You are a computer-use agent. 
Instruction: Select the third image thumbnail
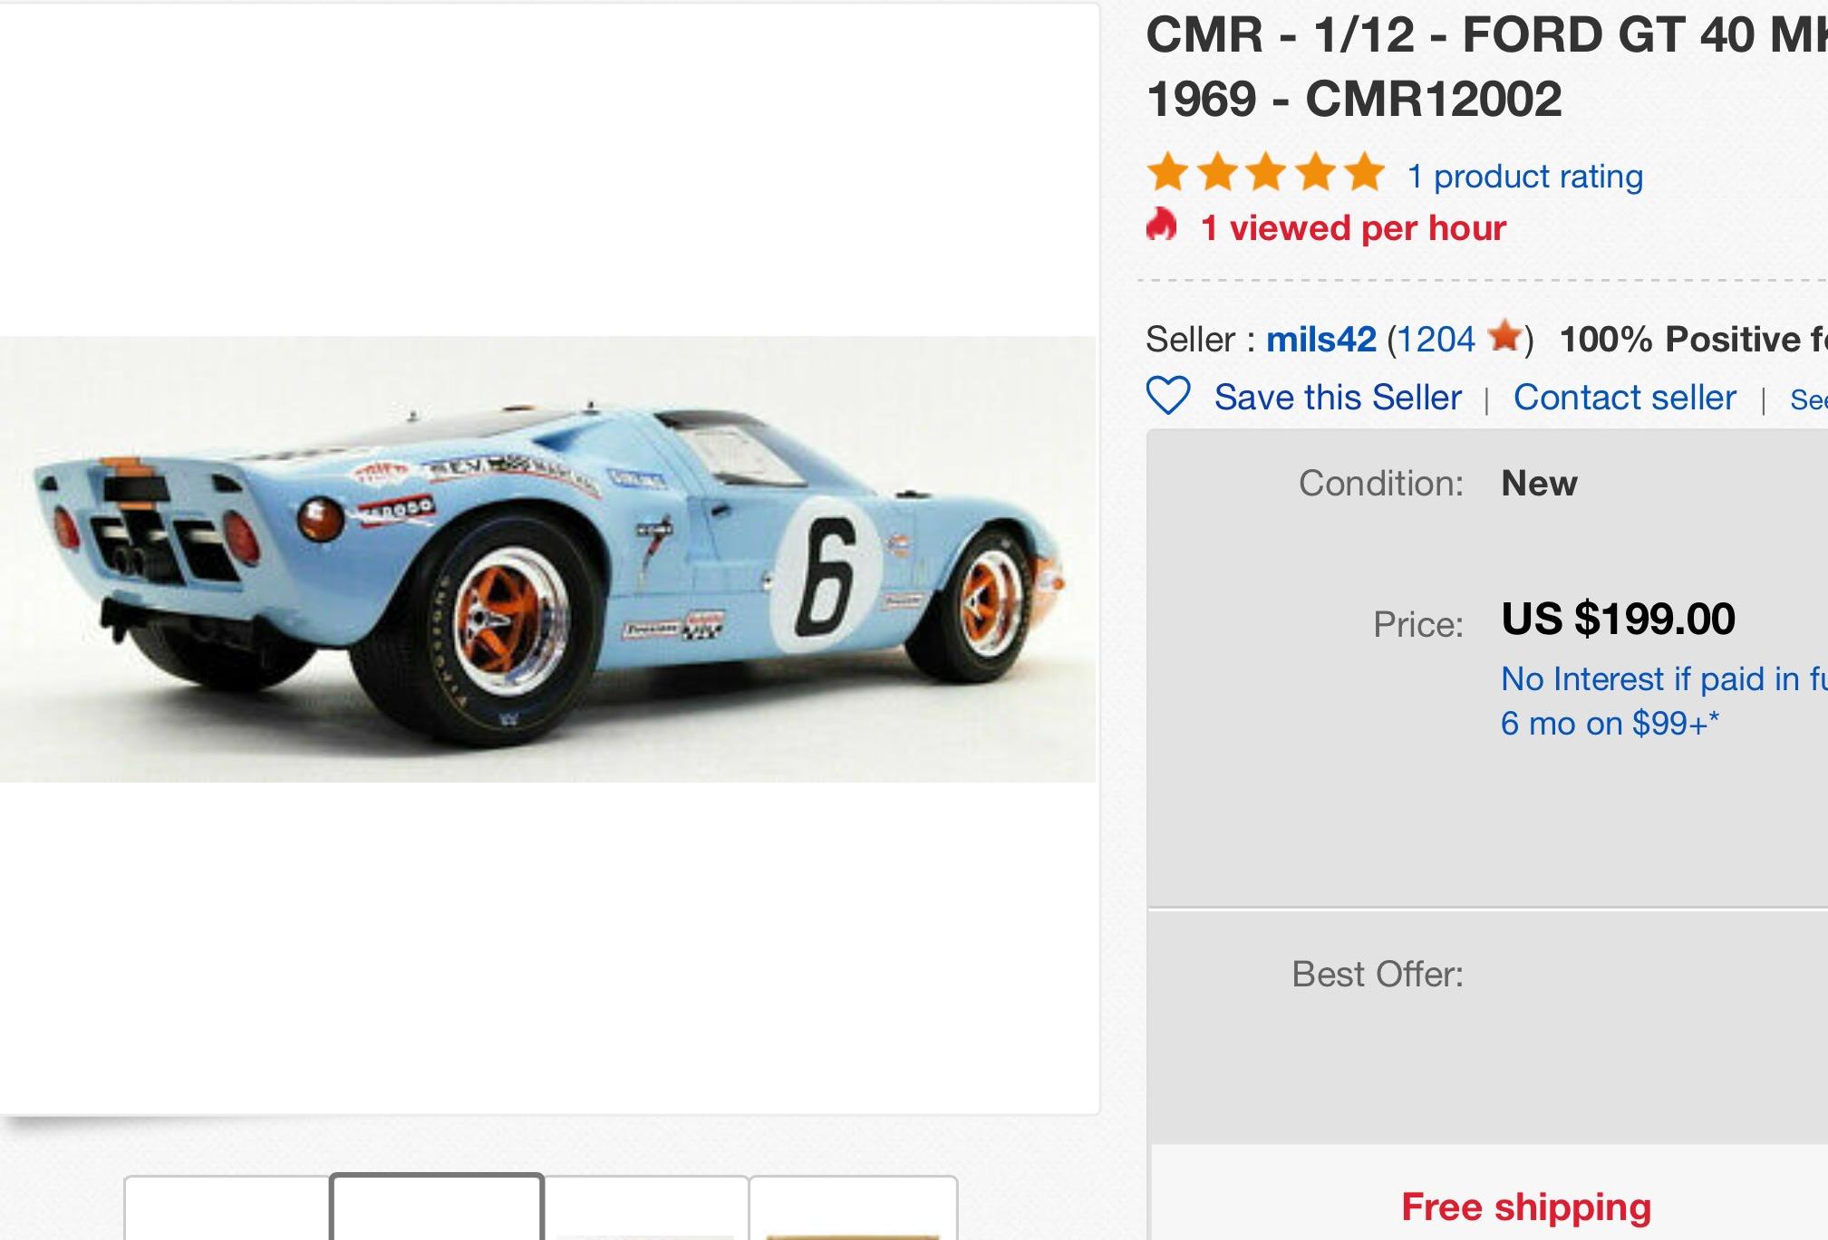tap(646, 1207)
